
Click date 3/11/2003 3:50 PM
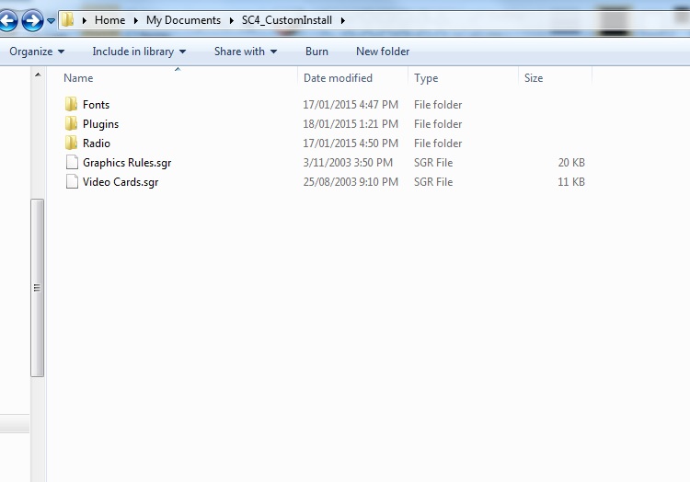click(348, 163)
